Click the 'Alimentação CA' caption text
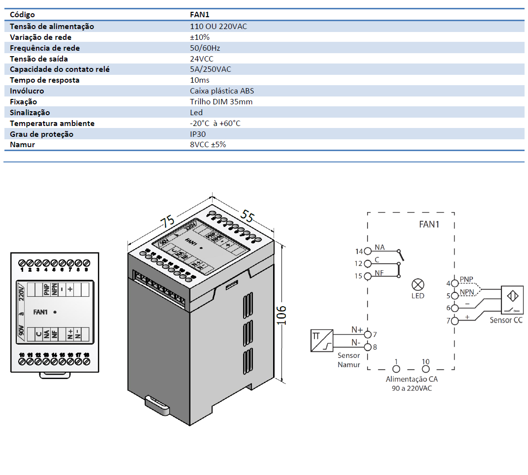Viewport: 528px width, 475px height. point(411,380)
